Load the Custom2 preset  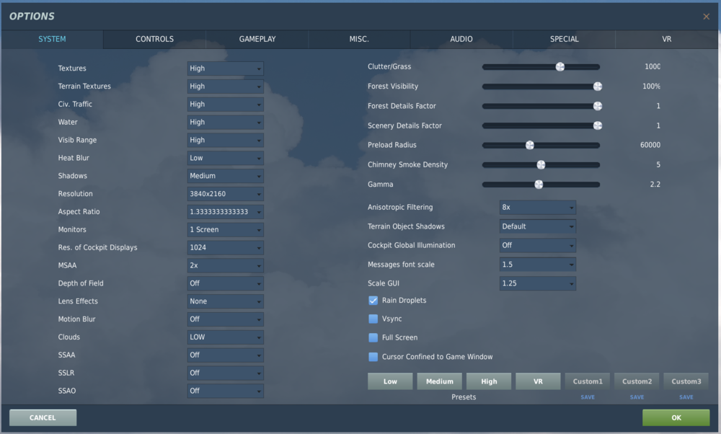(x=637, y=381)
